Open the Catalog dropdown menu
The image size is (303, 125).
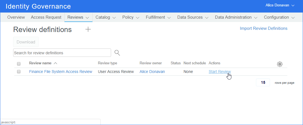[x=105, y=17]
